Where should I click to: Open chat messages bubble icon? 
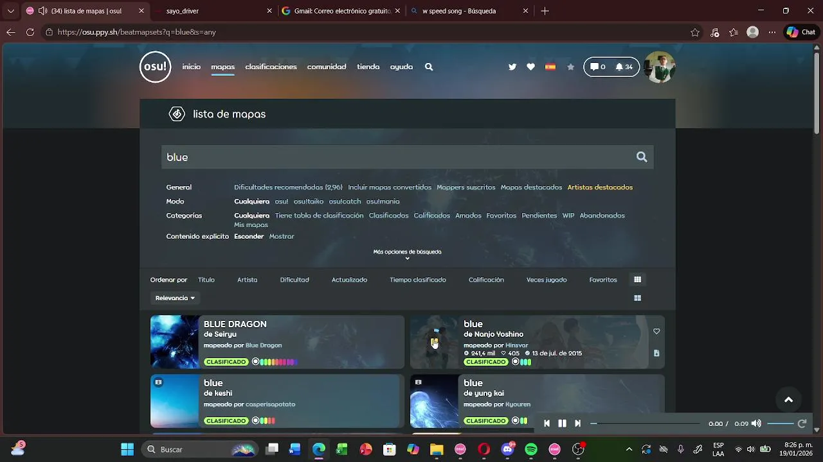[598, 67]
